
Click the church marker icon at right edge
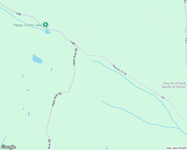pyautogui.click(x=186, y=85)
